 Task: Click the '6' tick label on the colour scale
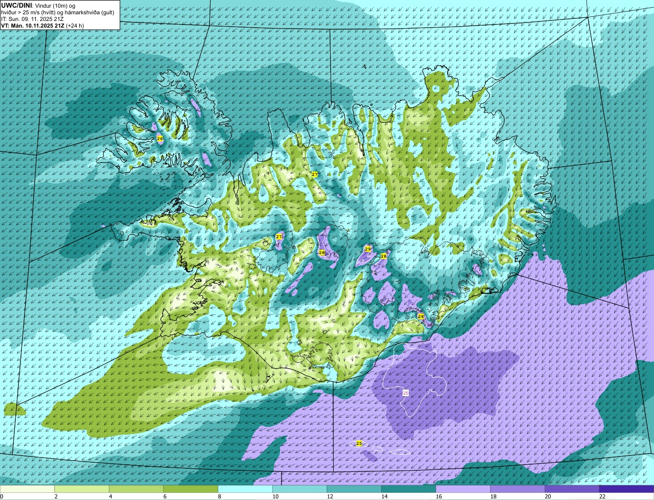point(165,496)
